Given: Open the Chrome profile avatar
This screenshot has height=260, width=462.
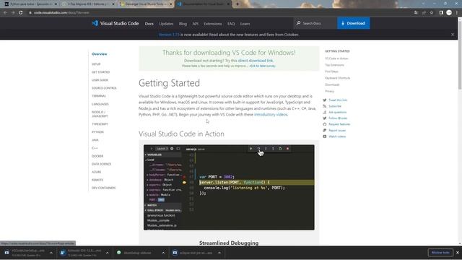Looking at the screenshot, I should 449,13.
